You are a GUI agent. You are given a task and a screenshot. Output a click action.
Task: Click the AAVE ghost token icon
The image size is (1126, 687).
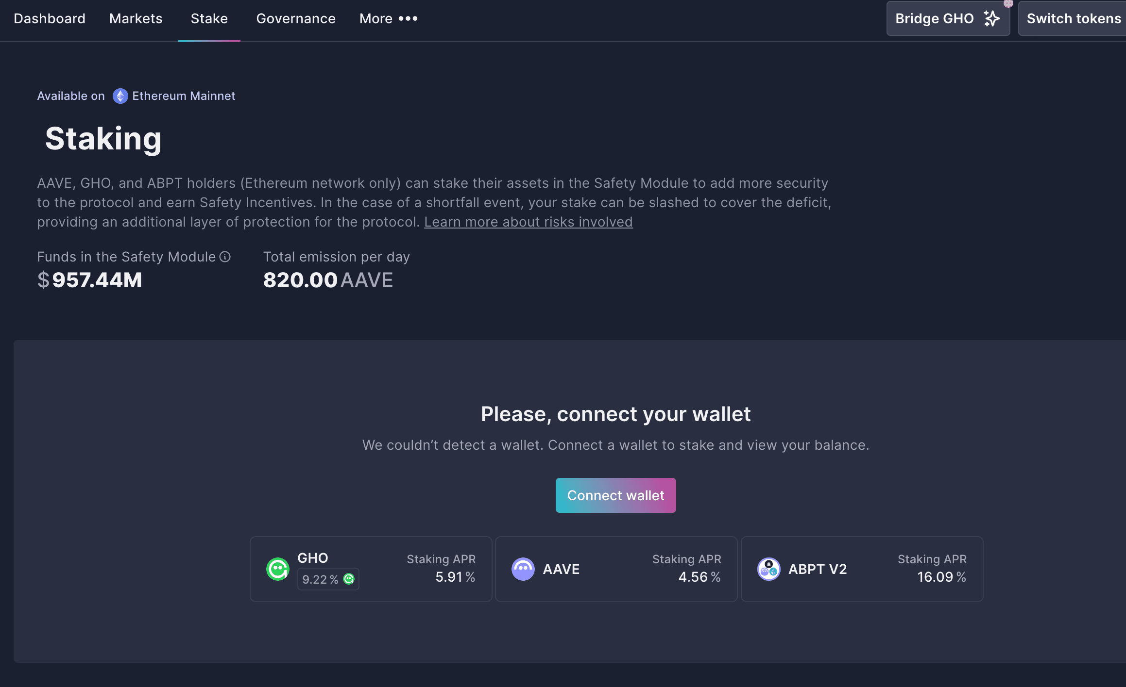click(x=523, y=569)
